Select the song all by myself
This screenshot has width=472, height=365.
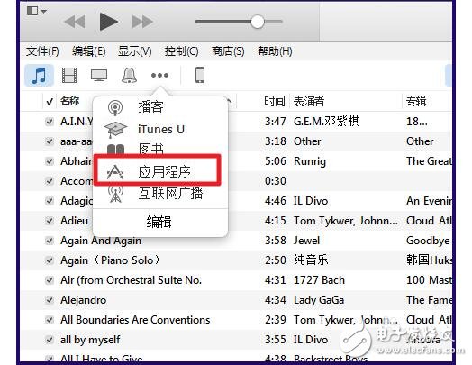[90, 340]
